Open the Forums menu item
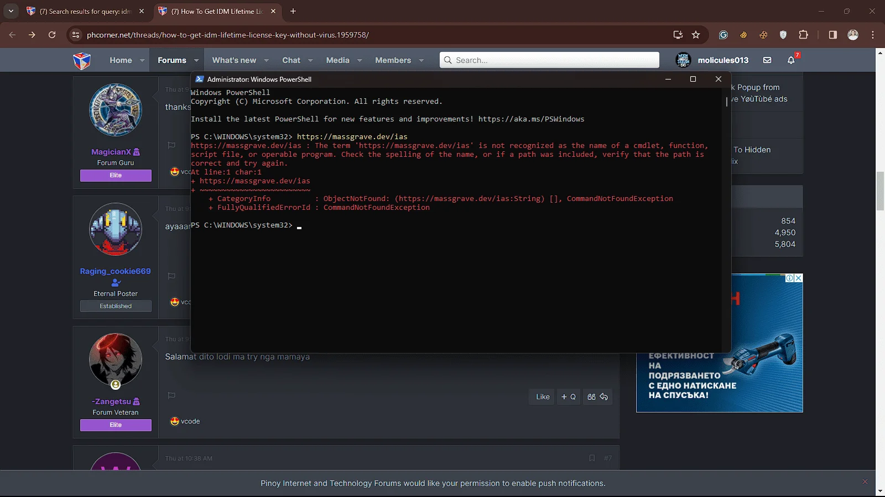This screenshot has width=885, height=497. [172, 60]
